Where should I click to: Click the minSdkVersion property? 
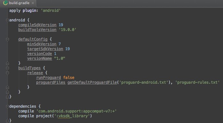pos(42,44)
